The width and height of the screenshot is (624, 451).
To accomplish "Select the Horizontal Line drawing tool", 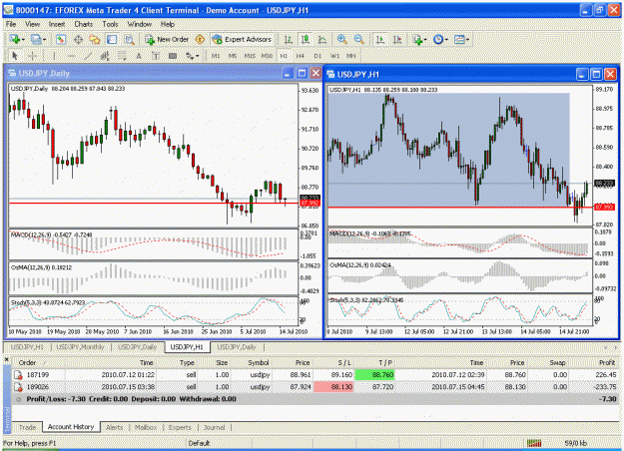I will click(x=71, y=56).
